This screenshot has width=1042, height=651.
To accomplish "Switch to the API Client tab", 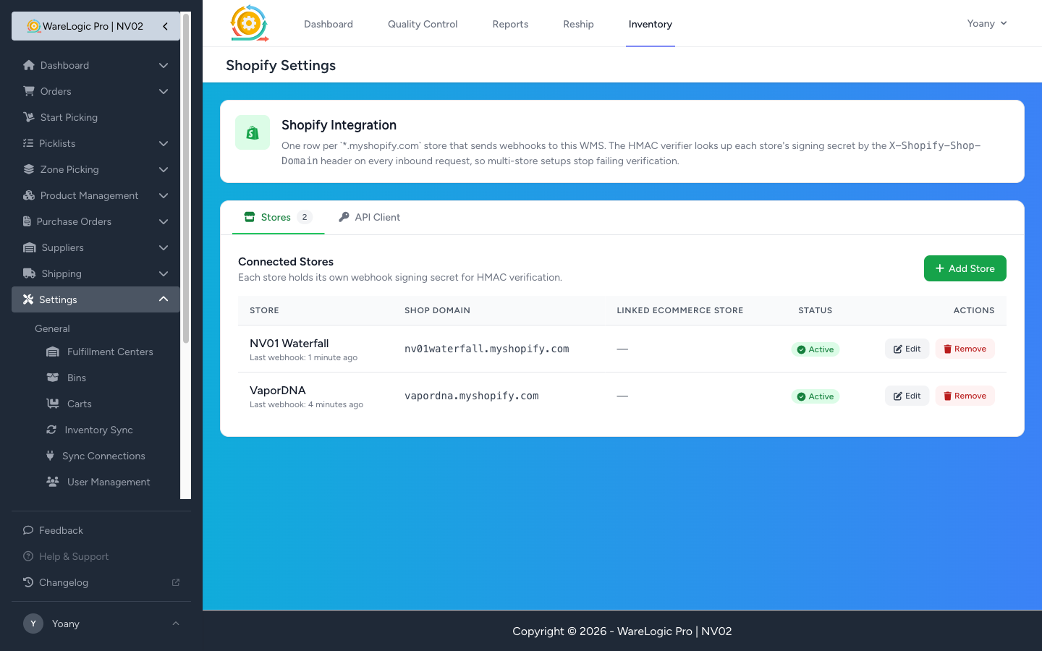I will coord(369,217).
